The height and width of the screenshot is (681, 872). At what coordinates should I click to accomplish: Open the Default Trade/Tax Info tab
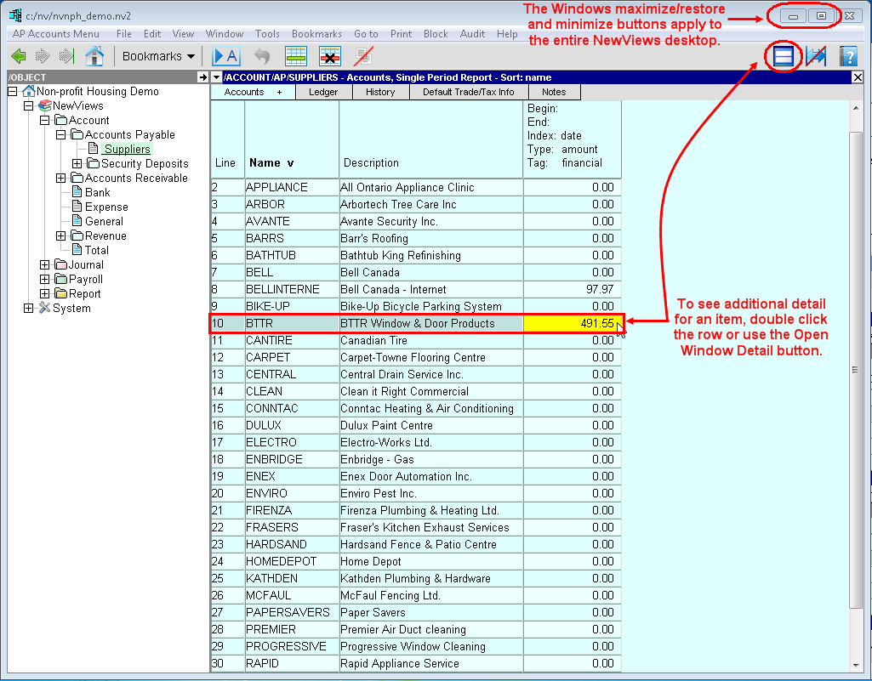(468, 92)
